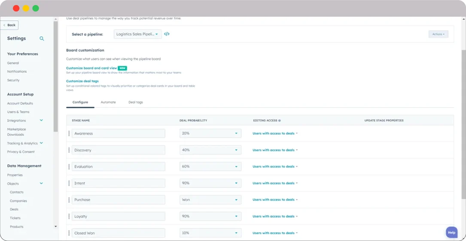The image size is (466, 241).
Task: Click the sidebar vertical scrollbar
Action: pyautogui.click(x=55, y=77)
